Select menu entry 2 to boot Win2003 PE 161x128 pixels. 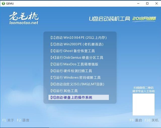[77, 44]
